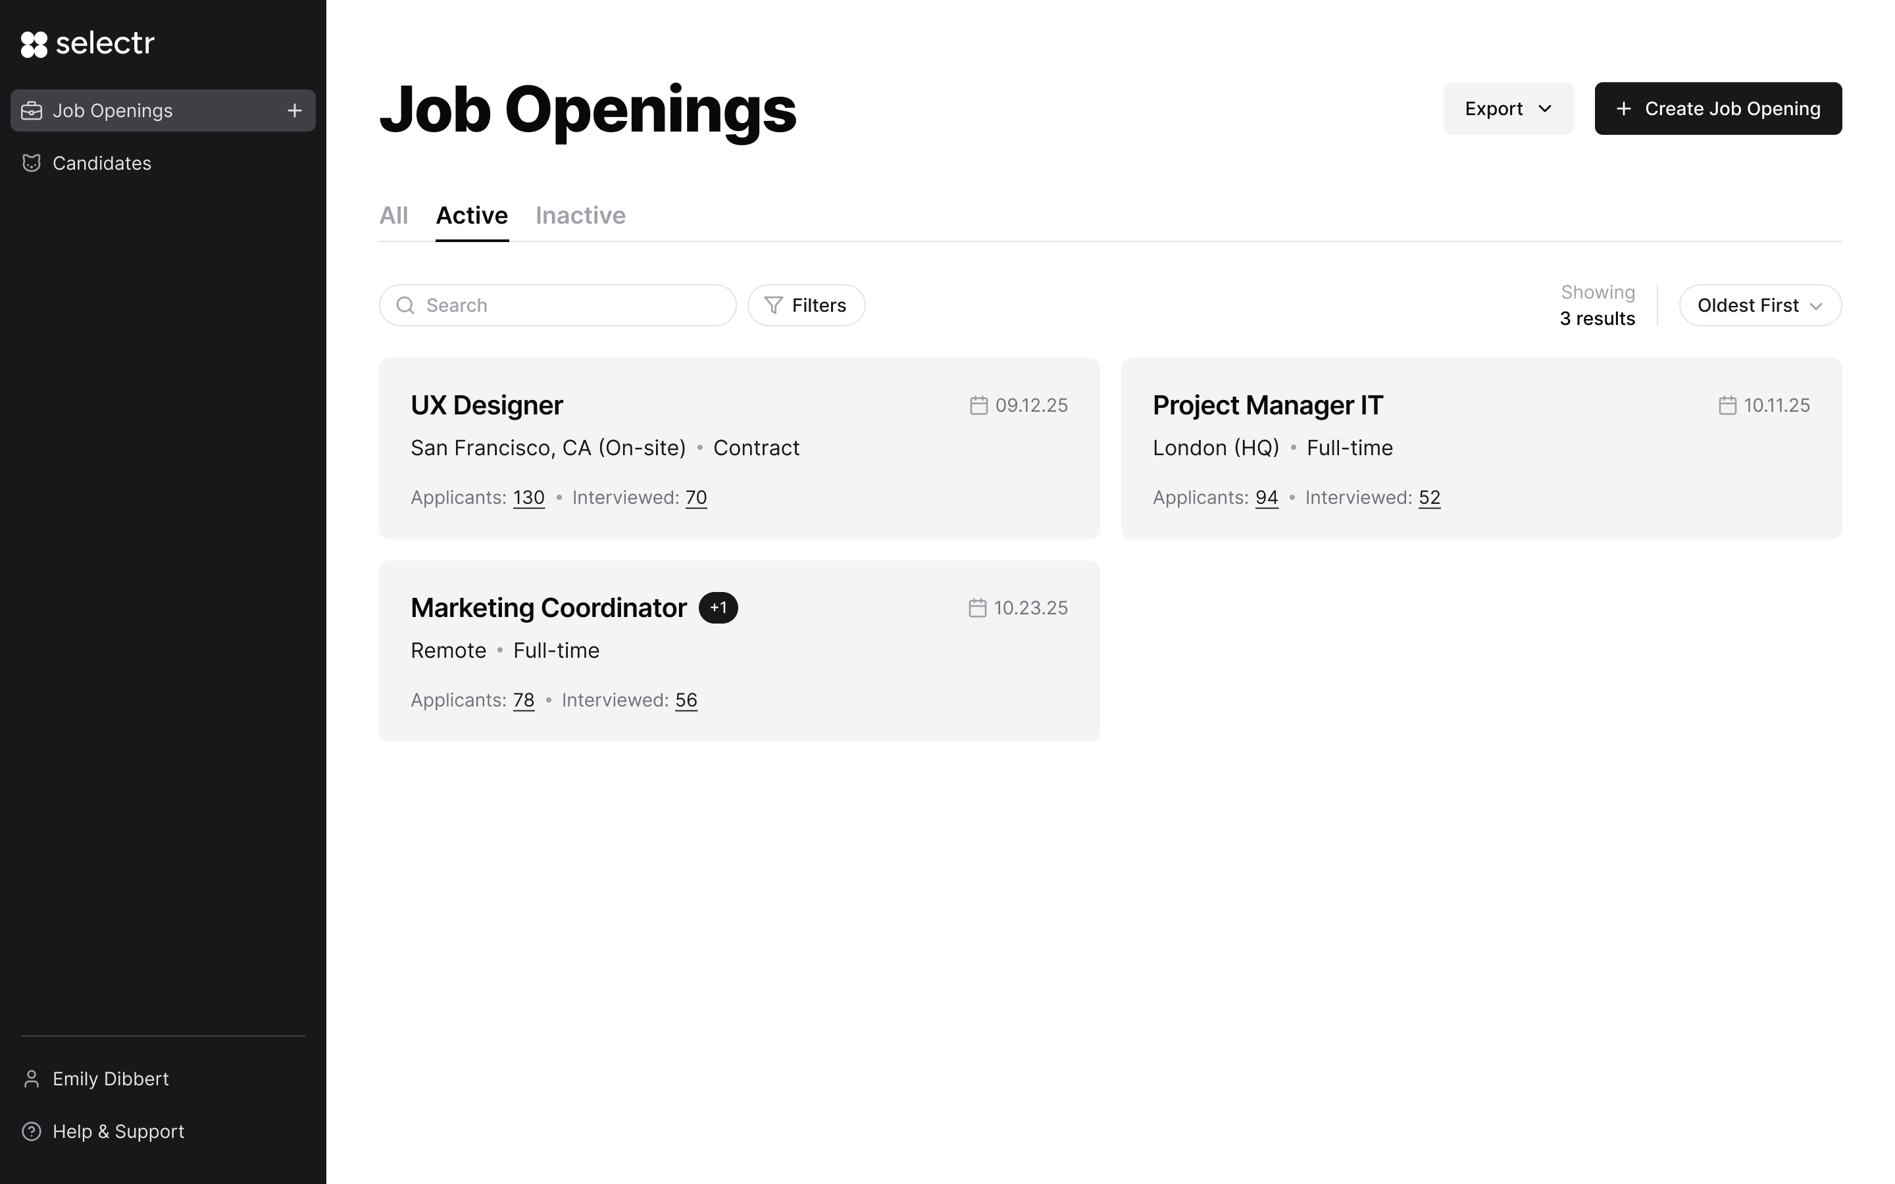The image size is (1895, 1184).
Task: Switch to the All tab
Action: [393, 215]
